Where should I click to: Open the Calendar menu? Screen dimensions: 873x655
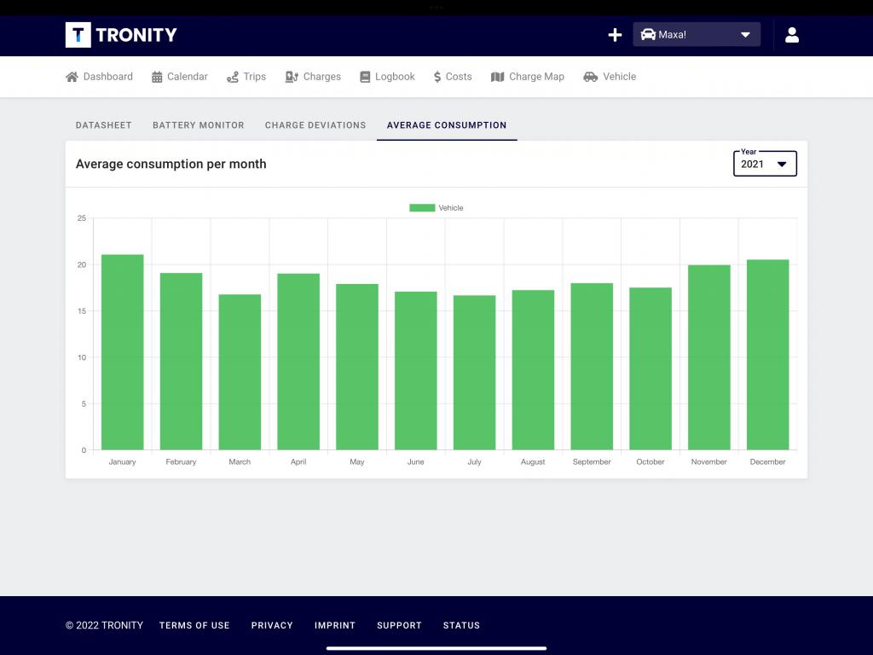(180, 77)
